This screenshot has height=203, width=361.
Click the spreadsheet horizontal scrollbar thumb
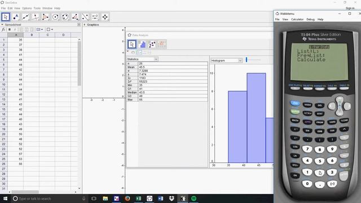tap(25, 192)
